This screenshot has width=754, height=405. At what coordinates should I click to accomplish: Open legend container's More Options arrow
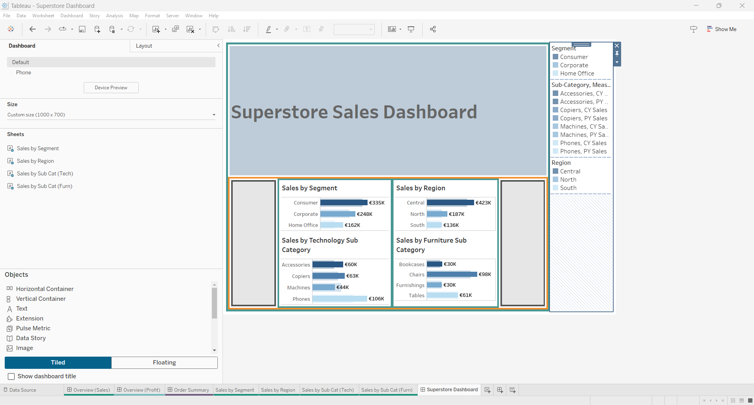[x=617, y=62]
